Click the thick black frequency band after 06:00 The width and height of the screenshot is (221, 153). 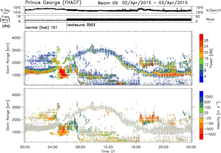[129, 20]
